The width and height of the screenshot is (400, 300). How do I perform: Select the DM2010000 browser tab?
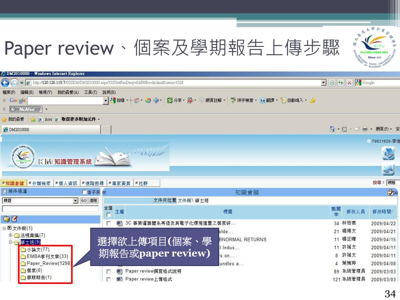51,129
